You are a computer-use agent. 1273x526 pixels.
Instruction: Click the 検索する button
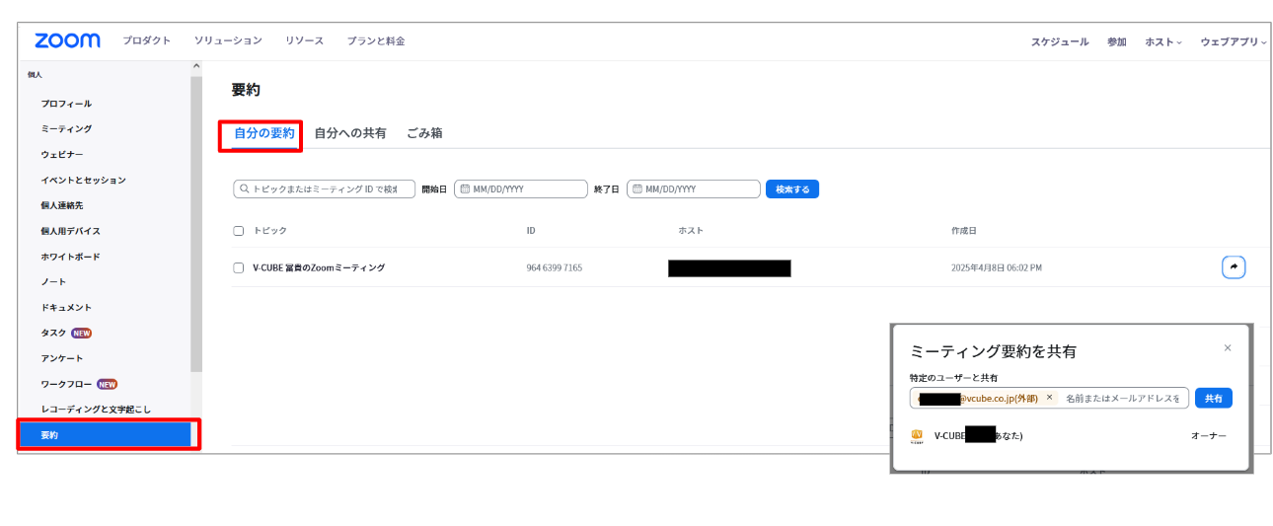pos(792,188)
